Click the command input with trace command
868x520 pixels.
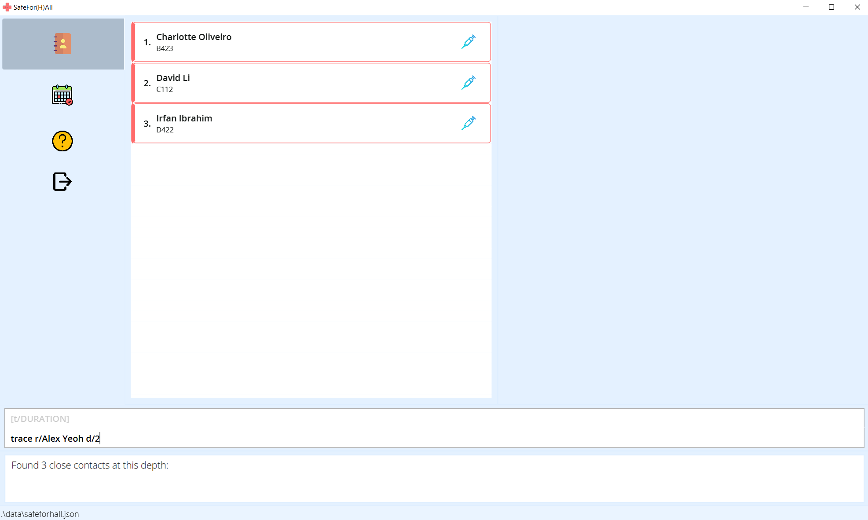pyautogui.click(x=434, y=438)
